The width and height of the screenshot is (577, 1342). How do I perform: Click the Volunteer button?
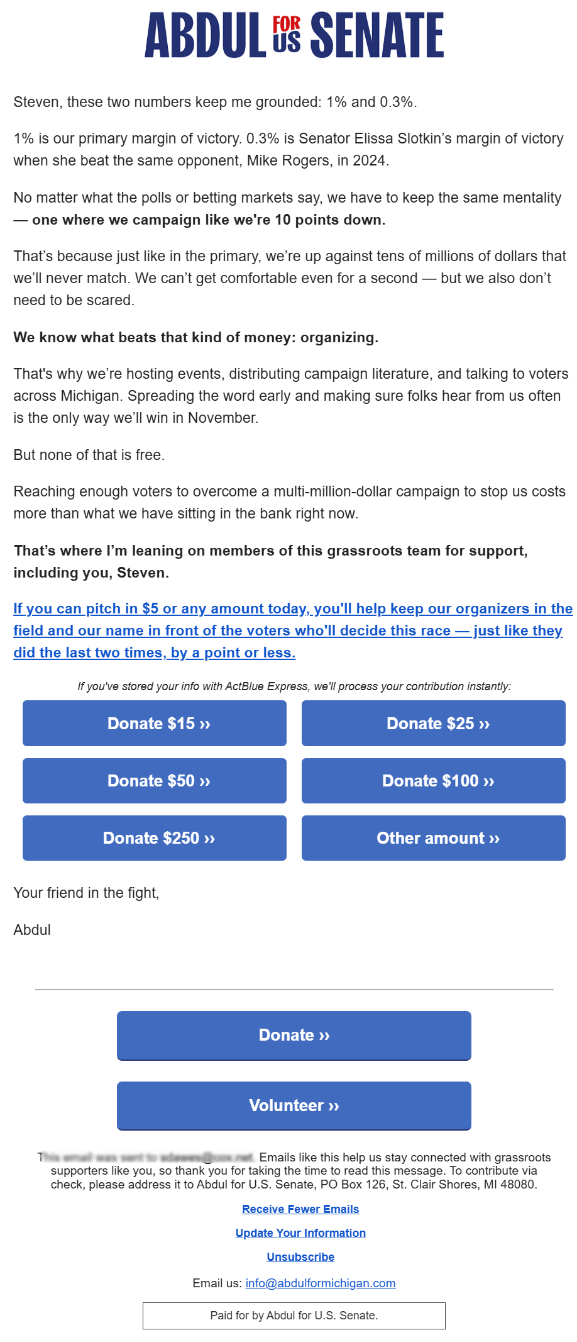click(x=294, y=1106)
